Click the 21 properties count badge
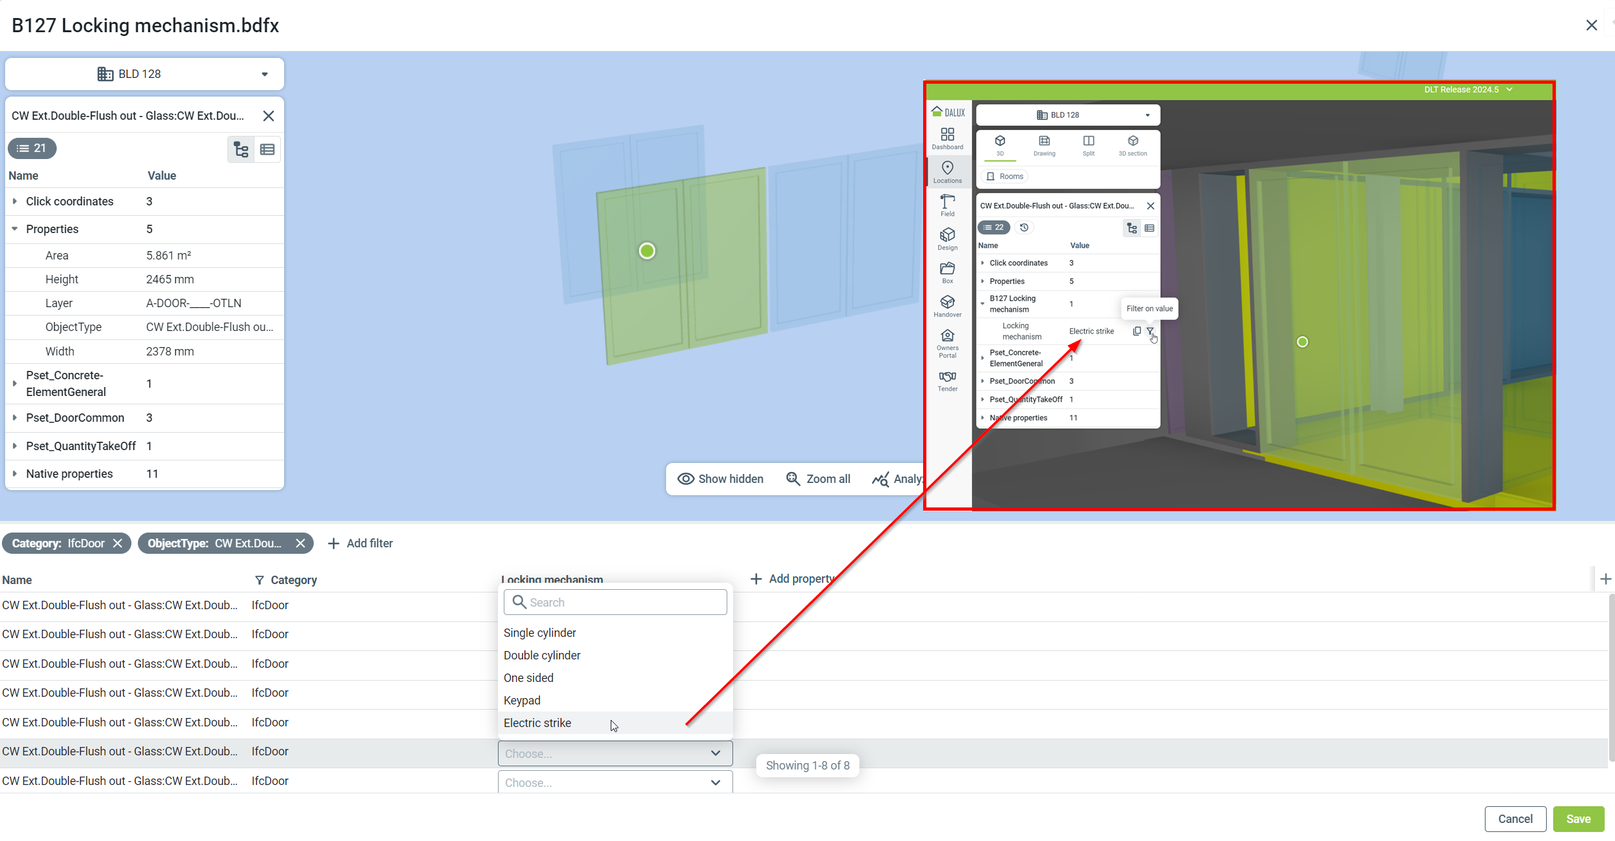Viewport: 1615px width, 841px height. click(32, 148)
